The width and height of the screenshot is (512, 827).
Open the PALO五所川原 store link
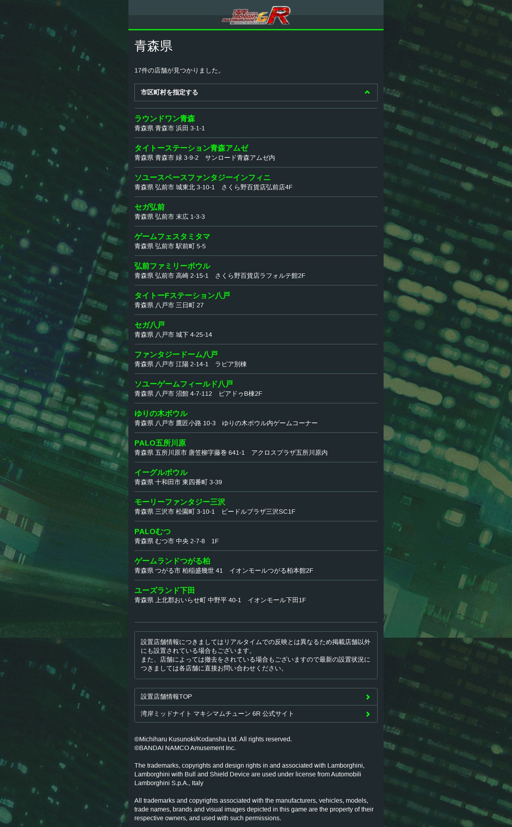(160, 443)
